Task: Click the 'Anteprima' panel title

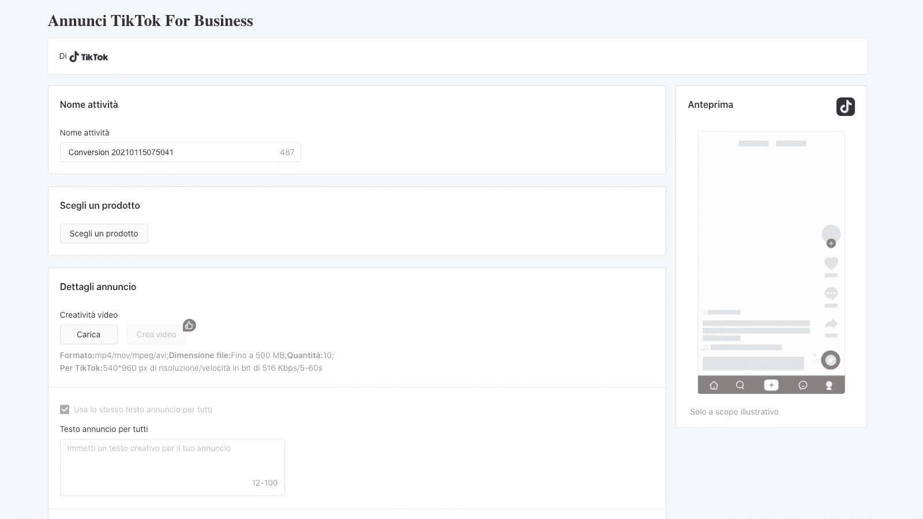Action: click(x=711, y=104)
